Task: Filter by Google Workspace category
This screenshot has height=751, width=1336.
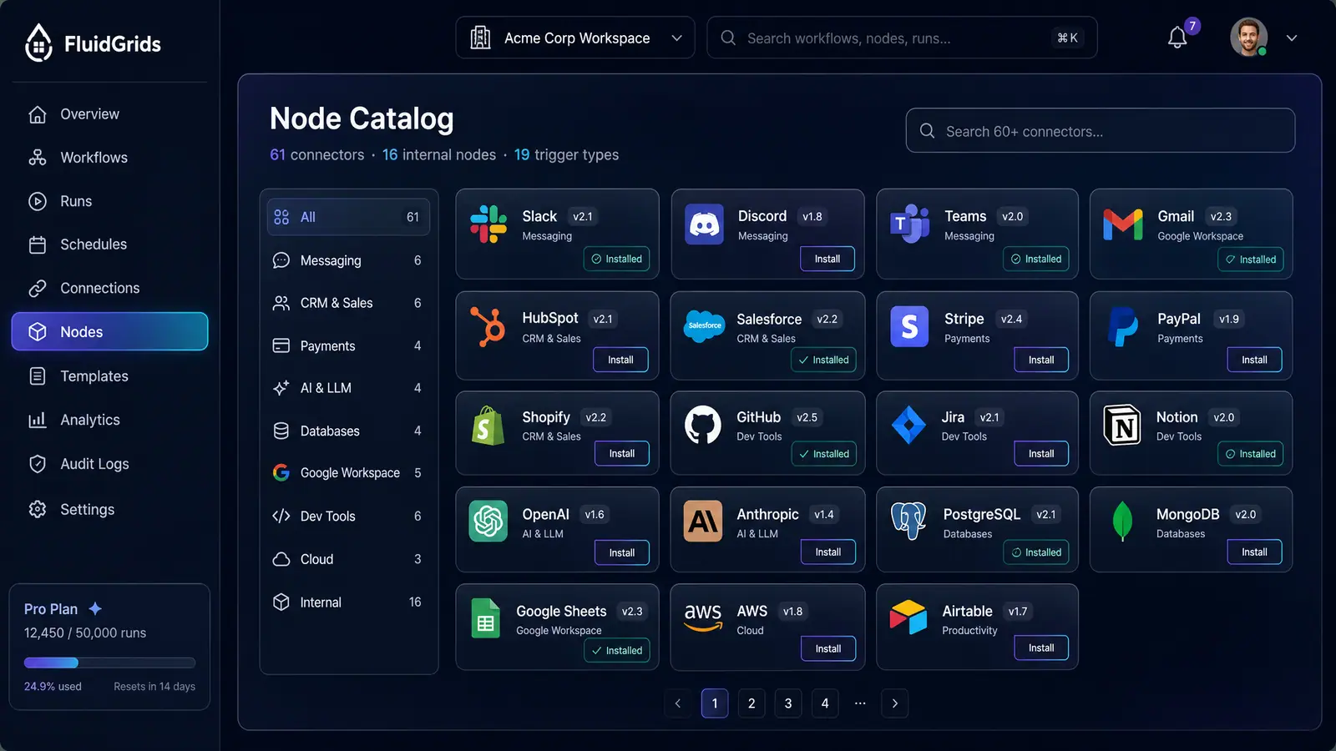Action: (x=348, y=473)
